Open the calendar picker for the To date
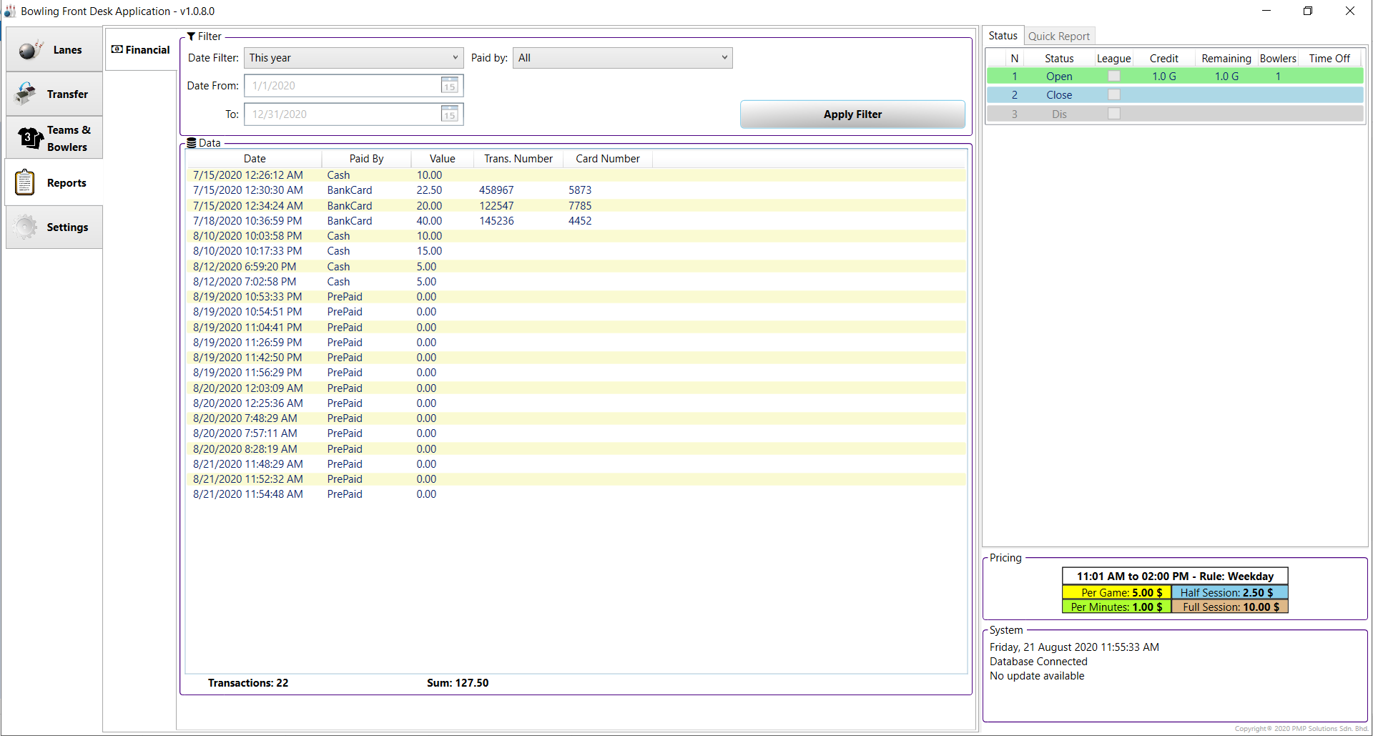 tap(451, 114)
